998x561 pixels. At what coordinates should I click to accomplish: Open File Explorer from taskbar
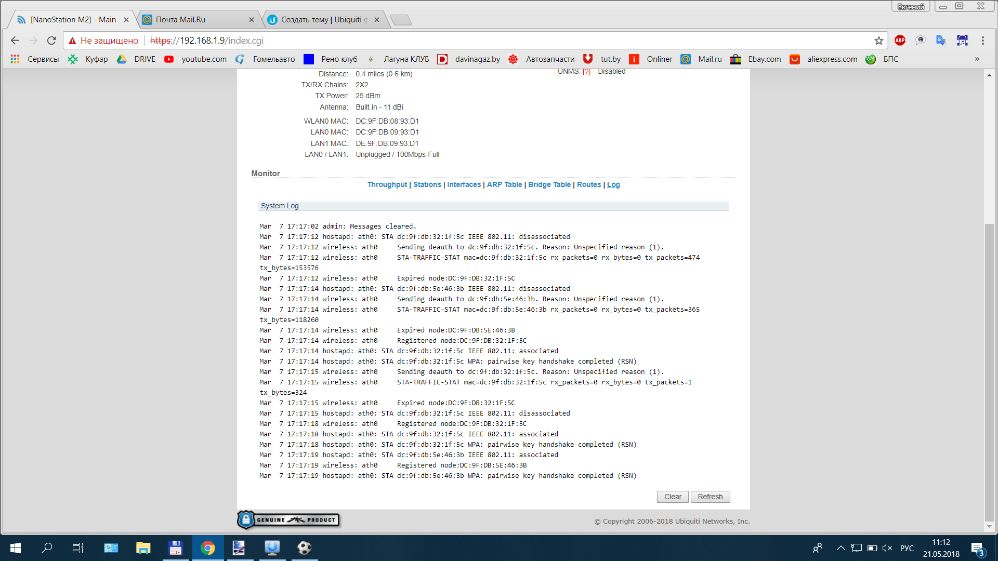coord(143,548)
